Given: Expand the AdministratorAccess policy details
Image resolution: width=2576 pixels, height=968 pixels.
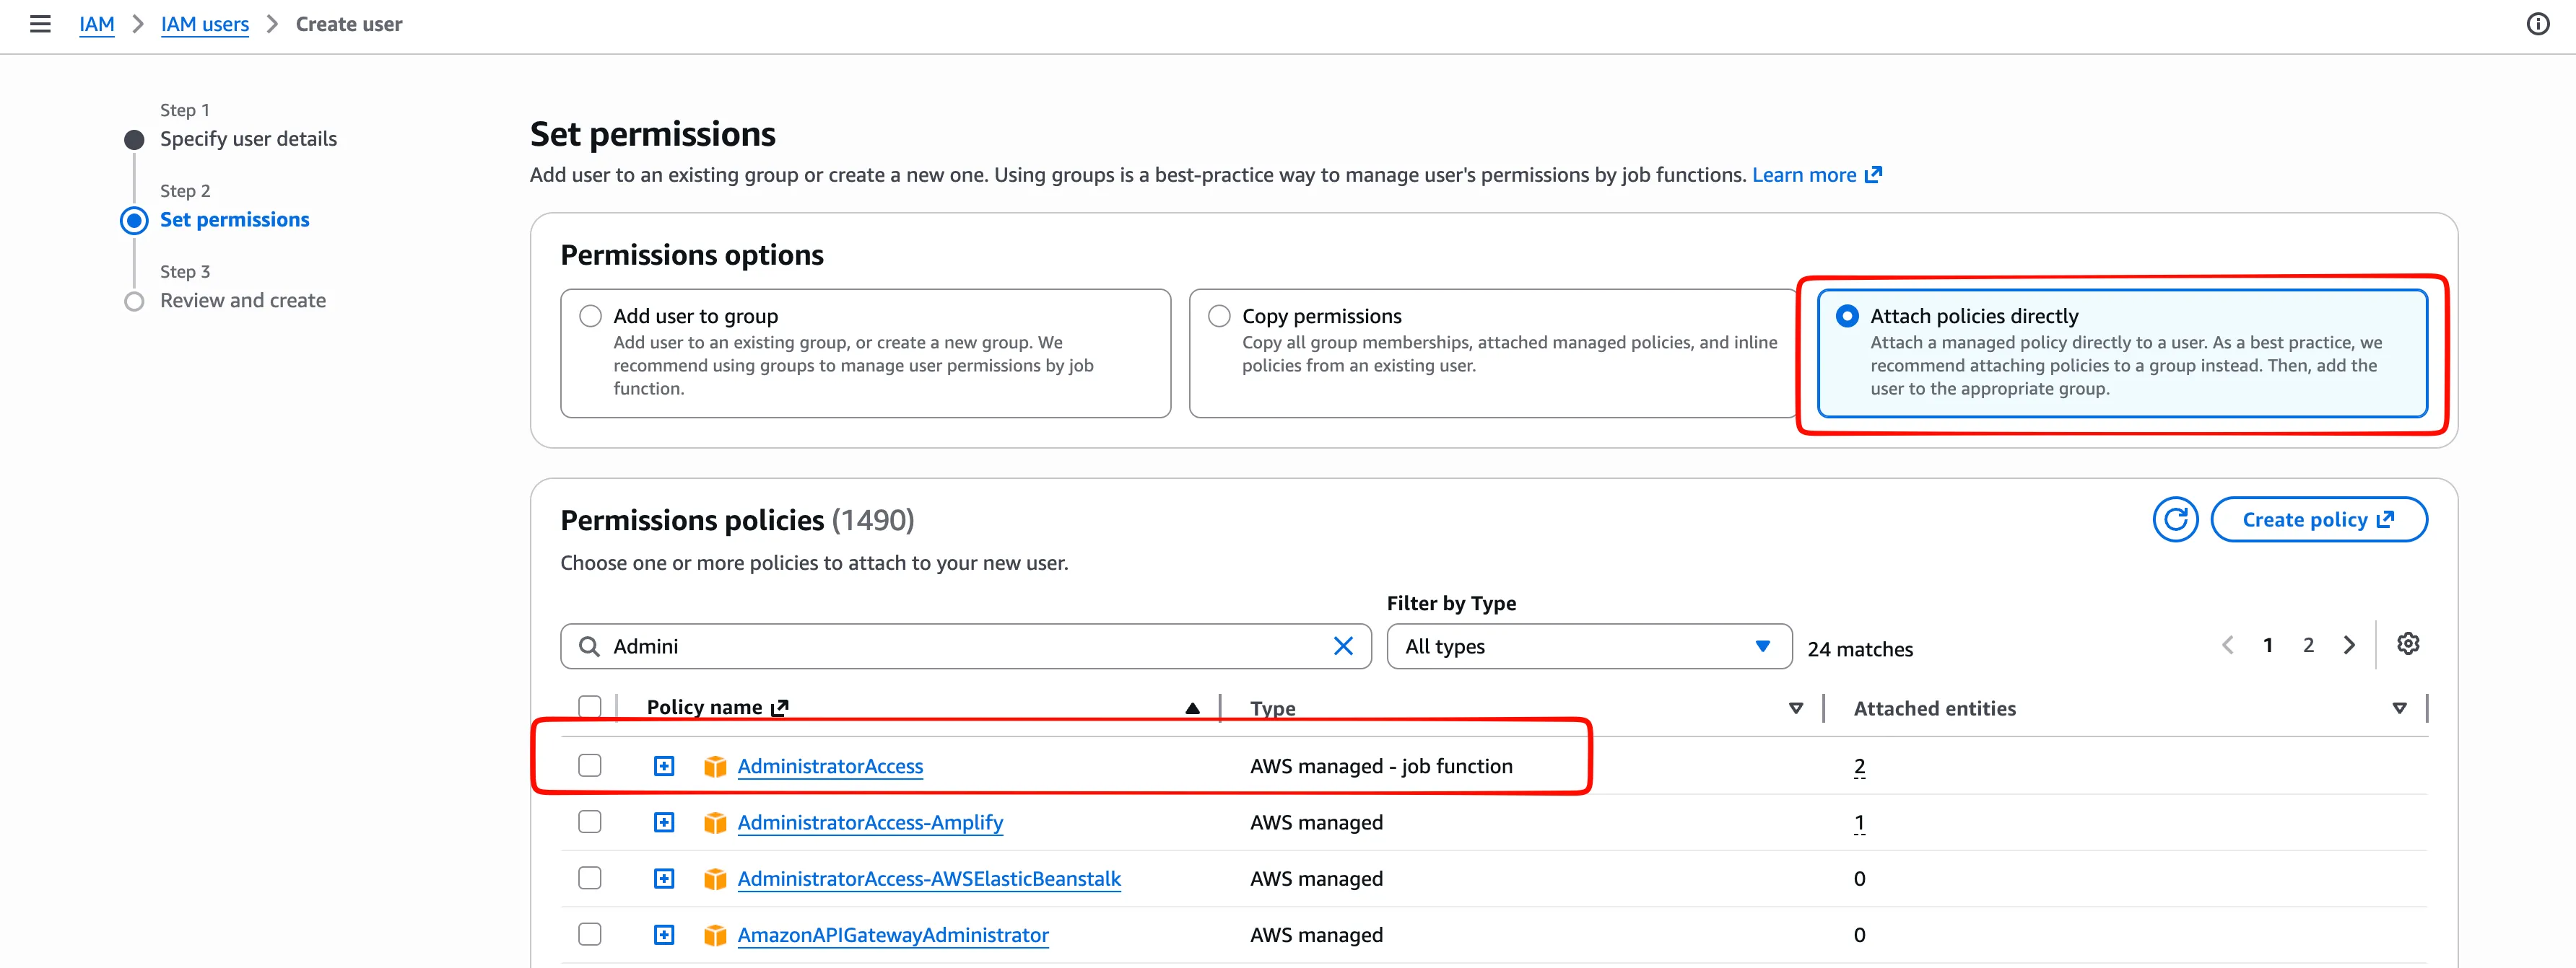Looking at the screenshot, I should 664,766.
